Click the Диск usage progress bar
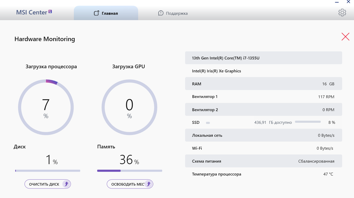The image size is (354, 198). (x=48, y=171)
